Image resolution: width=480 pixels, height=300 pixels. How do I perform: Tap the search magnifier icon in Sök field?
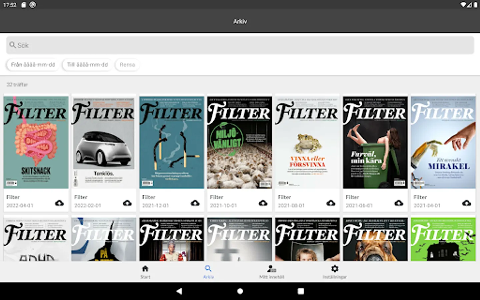tap(13, 45)
